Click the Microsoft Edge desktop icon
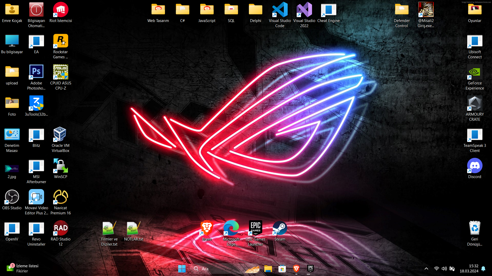The width and height of the screenshot is (492, 276). (x=231, y=234)
